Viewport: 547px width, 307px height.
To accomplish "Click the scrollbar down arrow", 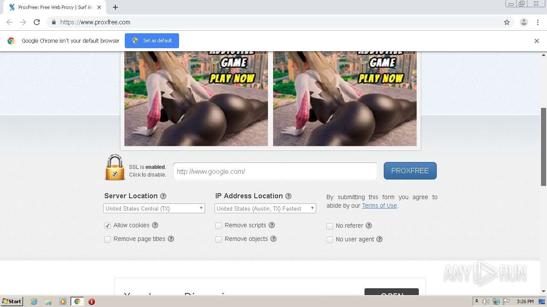I will tap(544, 292).
